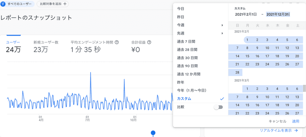Image resolution: width=306 pixels, height=137 pixels.
Task: Click the 1 分 35 秒 engagement value
Action: (x=86, y=50)
